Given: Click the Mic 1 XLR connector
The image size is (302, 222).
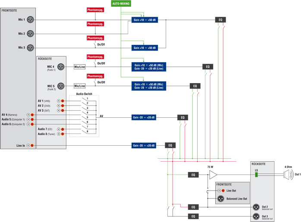Looking at the screenshot, I should [x=31, y=19].
